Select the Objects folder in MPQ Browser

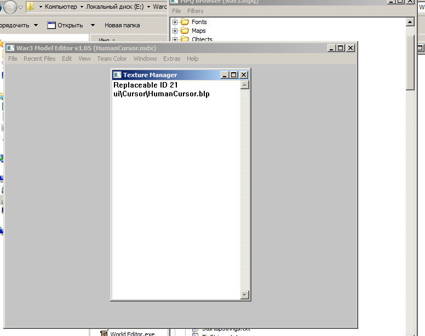pos(202,39)
